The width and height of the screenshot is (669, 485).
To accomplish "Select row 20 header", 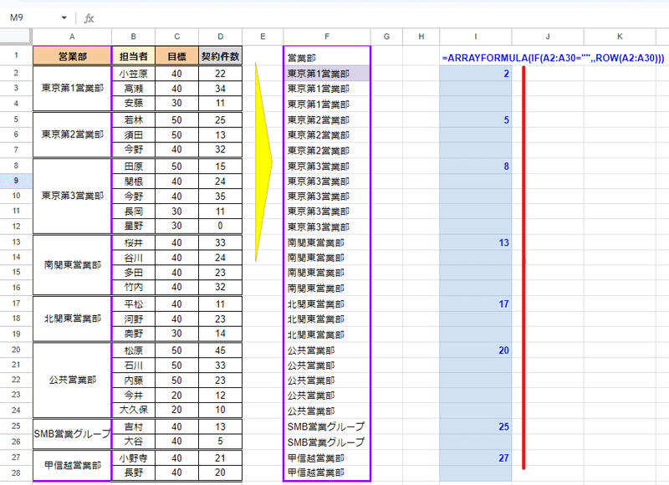I will tap(16, 350).
